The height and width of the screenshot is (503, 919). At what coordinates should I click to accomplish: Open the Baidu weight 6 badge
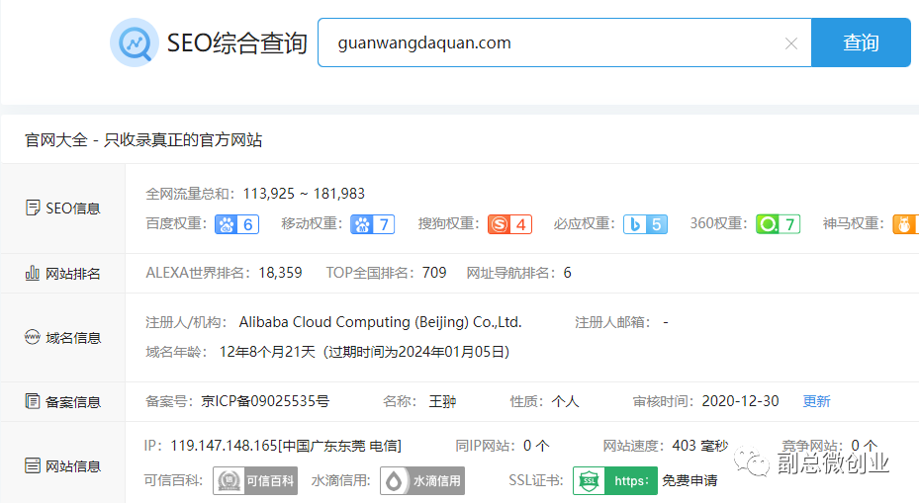tap(236, 224)
